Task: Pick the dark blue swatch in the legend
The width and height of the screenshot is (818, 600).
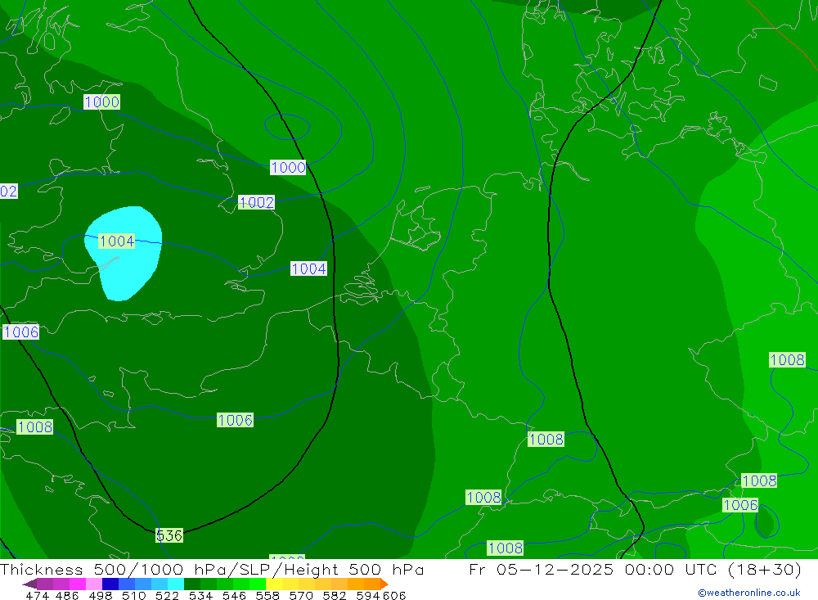Action: (110, 584)
